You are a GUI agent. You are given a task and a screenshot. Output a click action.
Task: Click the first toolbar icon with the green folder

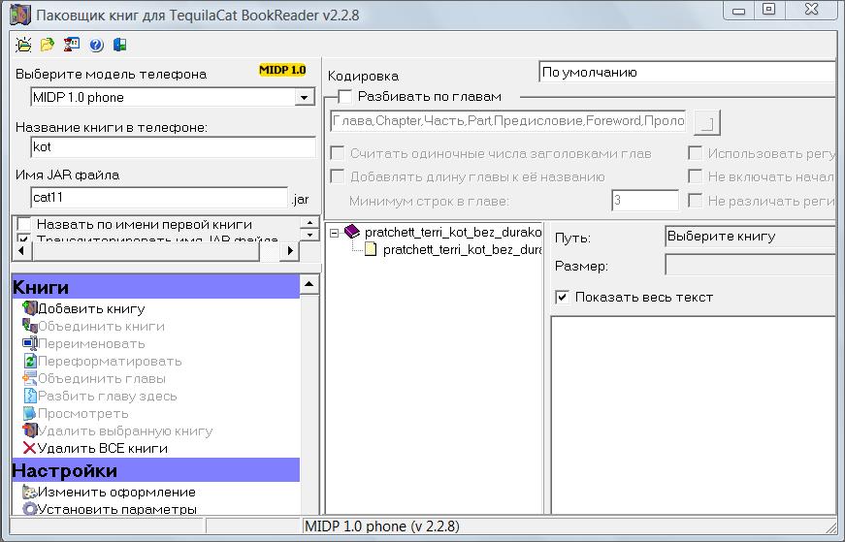[23, 45]
